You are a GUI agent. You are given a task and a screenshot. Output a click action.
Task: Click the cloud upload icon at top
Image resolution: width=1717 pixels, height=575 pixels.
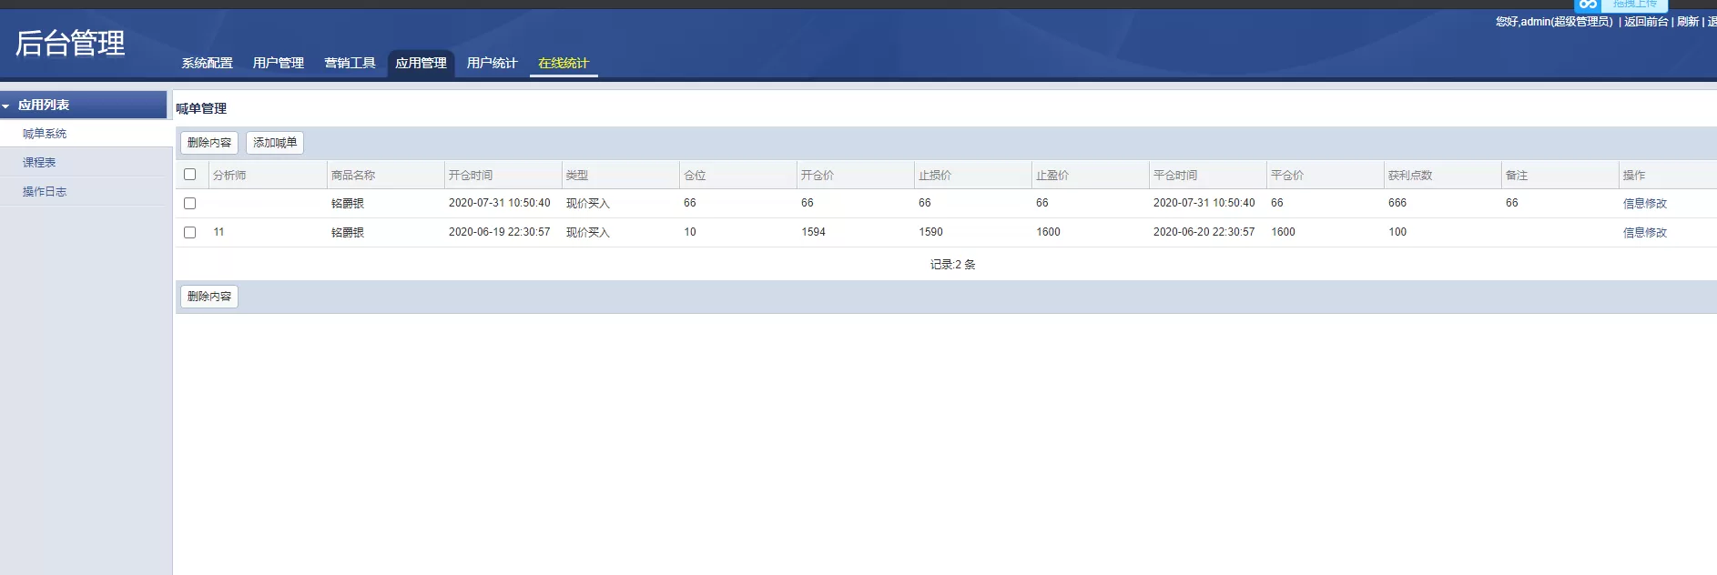1588,5
